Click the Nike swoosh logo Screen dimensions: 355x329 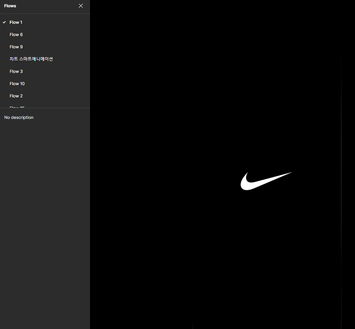[266, 181]
